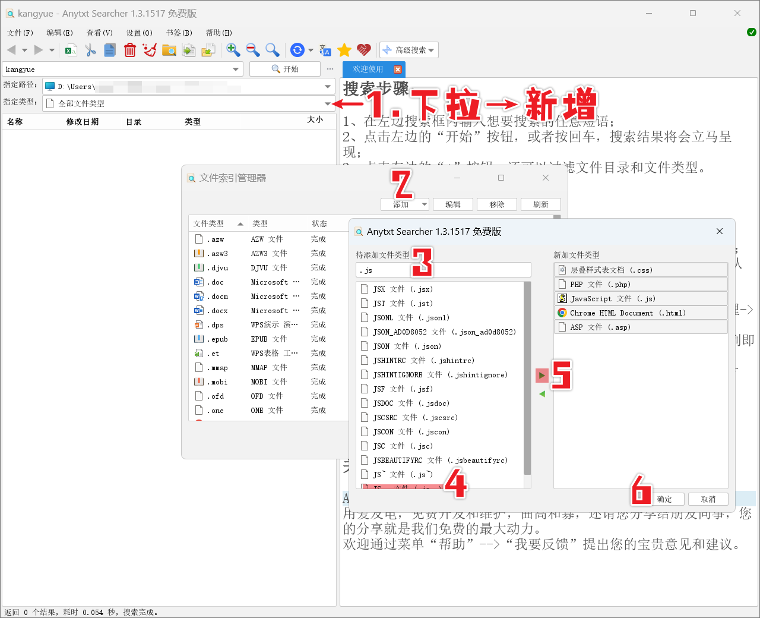This screenshot has height=618, width=760.
Task: Click 编辑 in index manager
Action: coord(453,204)
